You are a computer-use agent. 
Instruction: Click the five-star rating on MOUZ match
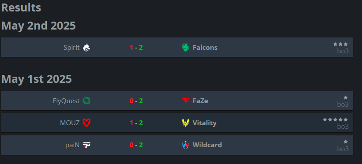(335, 119)
